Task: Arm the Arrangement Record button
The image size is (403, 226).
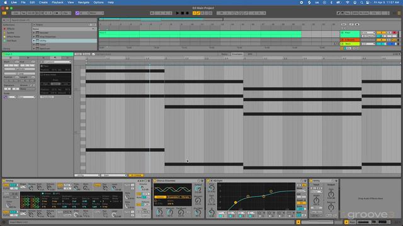Action: pos(188,13)
